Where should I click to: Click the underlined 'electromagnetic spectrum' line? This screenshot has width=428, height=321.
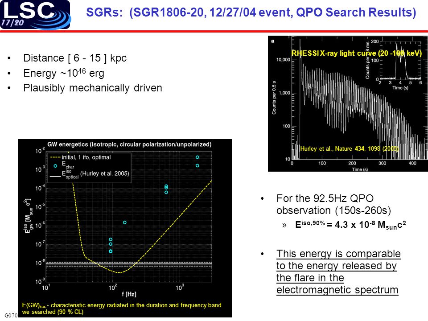click(337, 290)
